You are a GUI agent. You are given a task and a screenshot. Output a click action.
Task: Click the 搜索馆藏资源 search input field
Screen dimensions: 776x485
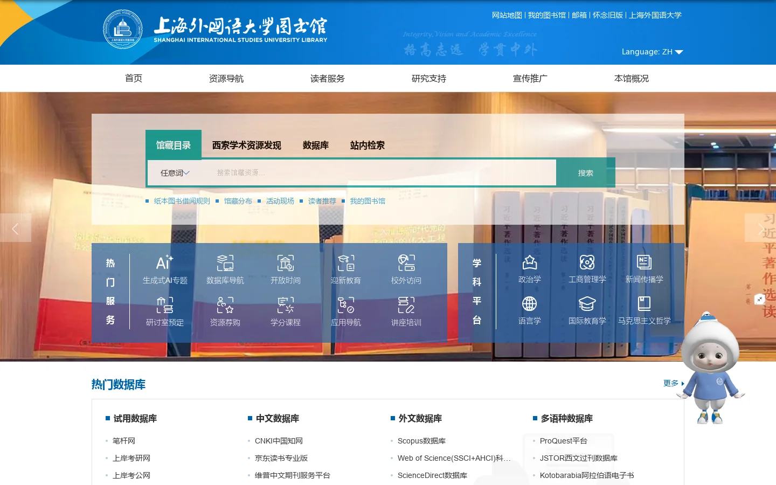tap(383, 173)
